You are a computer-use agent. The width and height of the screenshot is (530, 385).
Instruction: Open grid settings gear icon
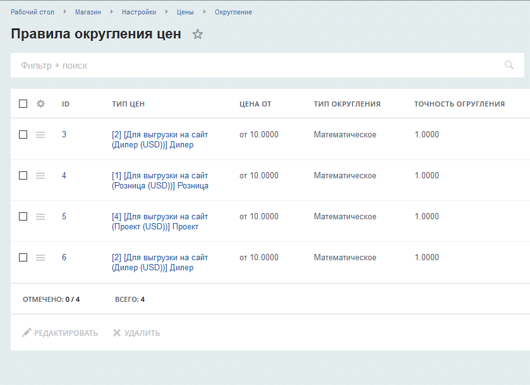tap(41, 104)
